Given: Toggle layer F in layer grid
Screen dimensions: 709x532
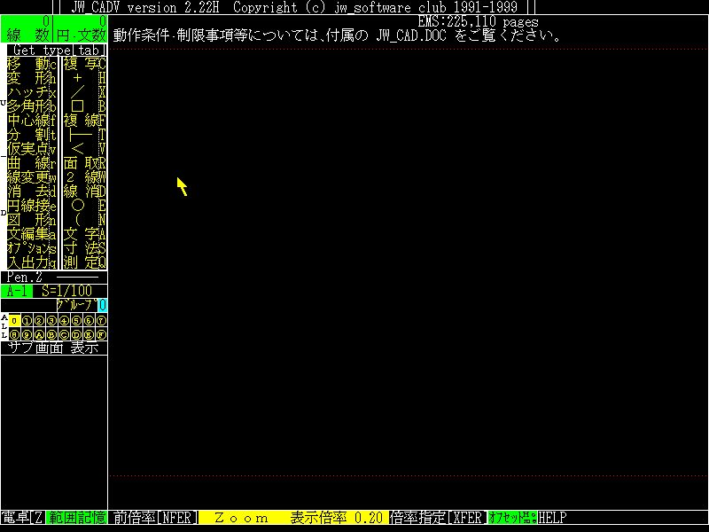Looking at the screenshot, I should coord(101,335).
